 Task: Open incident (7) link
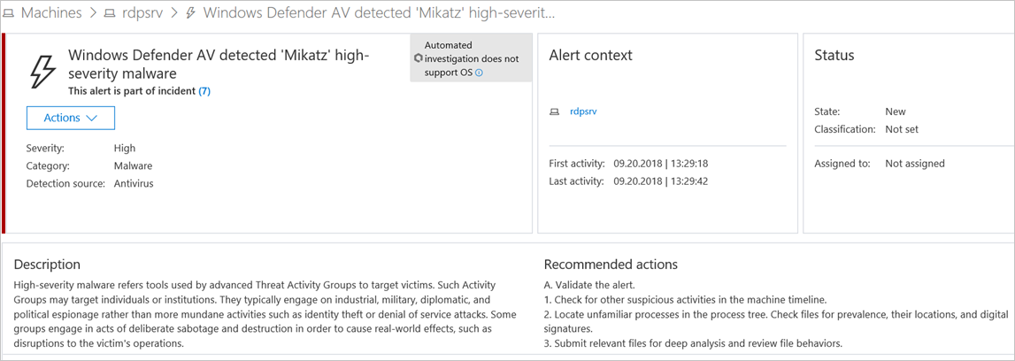204,91
